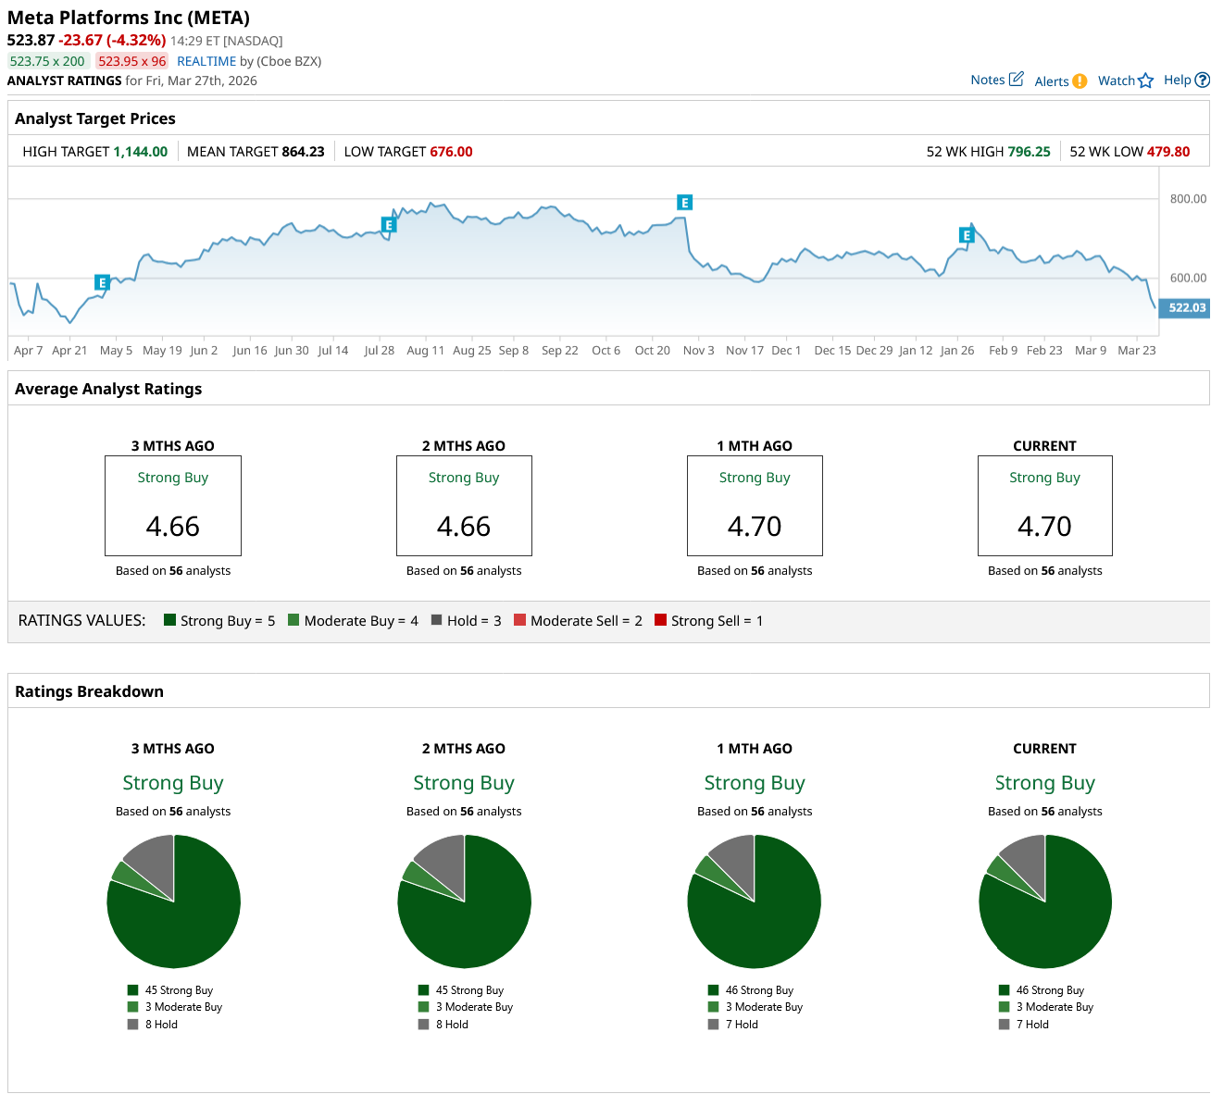Image resolution: width=1211 pixels, height=1094 pixels.
Task: Click the Hold = 3 color swatch
Action: tap(436, 620)
